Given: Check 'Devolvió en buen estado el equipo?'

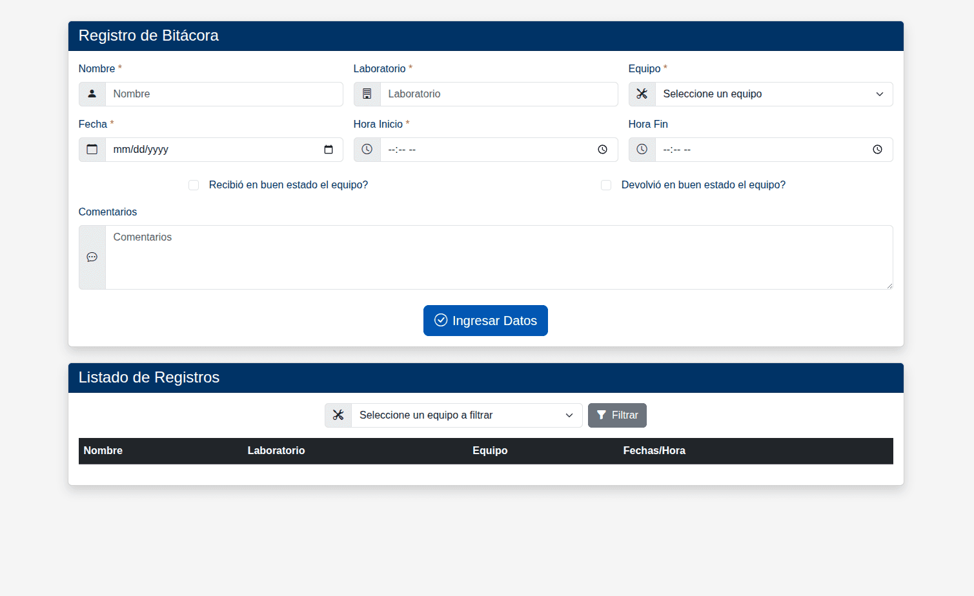Looking at the screenshot, I should point(606,185).
